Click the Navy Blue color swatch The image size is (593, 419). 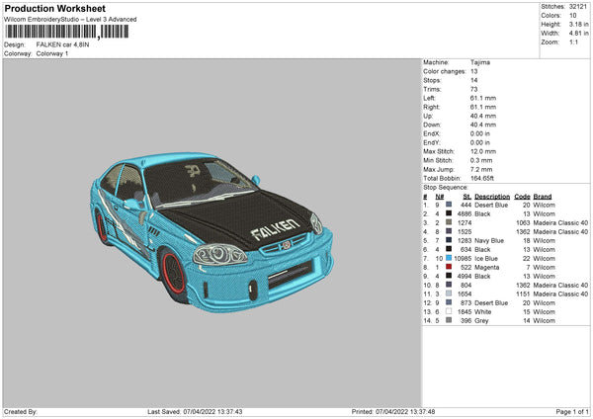pyautogui.click(x=449, y=240)
